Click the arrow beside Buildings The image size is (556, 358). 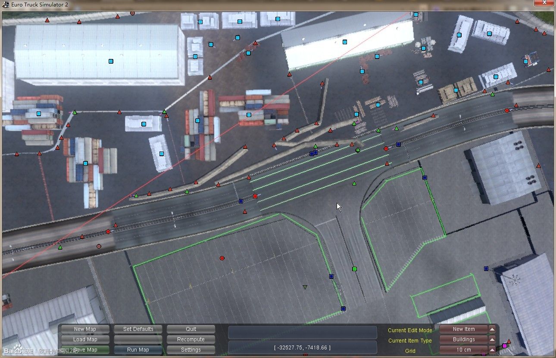[x=492, y=339]
